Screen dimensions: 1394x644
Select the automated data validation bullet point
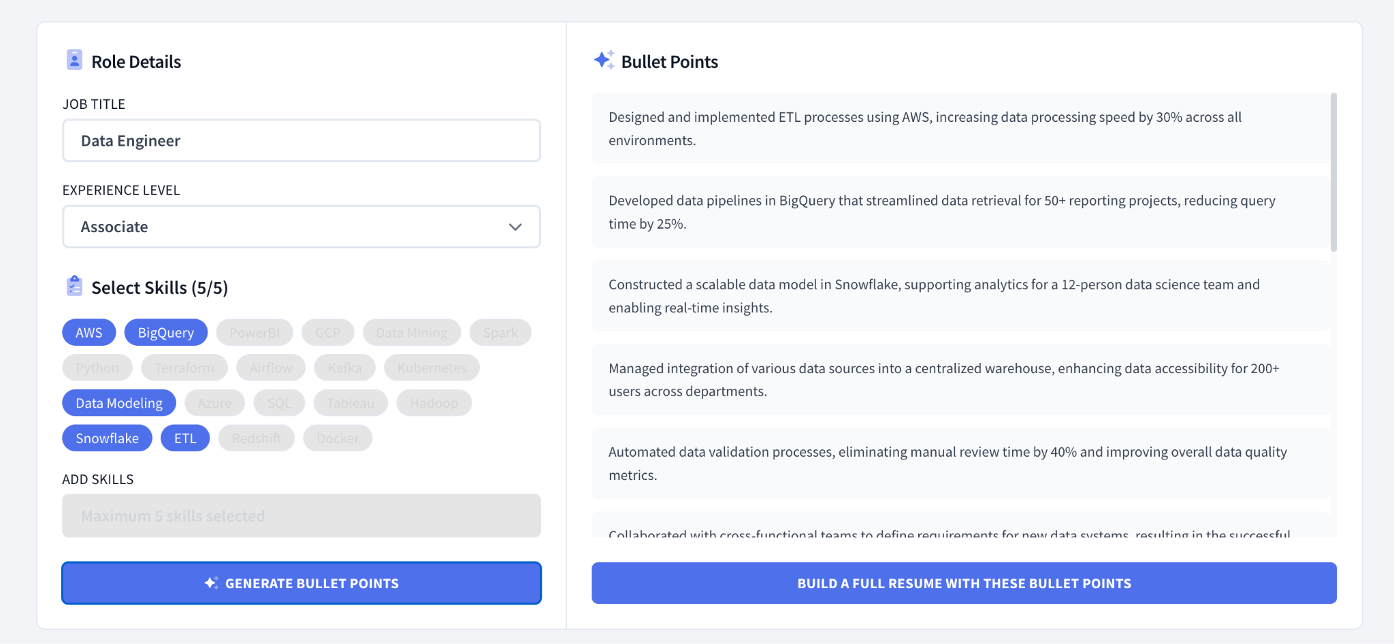960,464
